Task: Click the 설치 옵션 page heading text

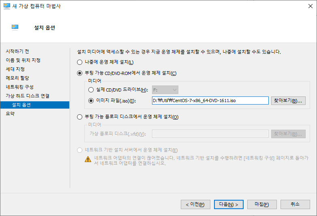Action: click(x=45, y=28)
